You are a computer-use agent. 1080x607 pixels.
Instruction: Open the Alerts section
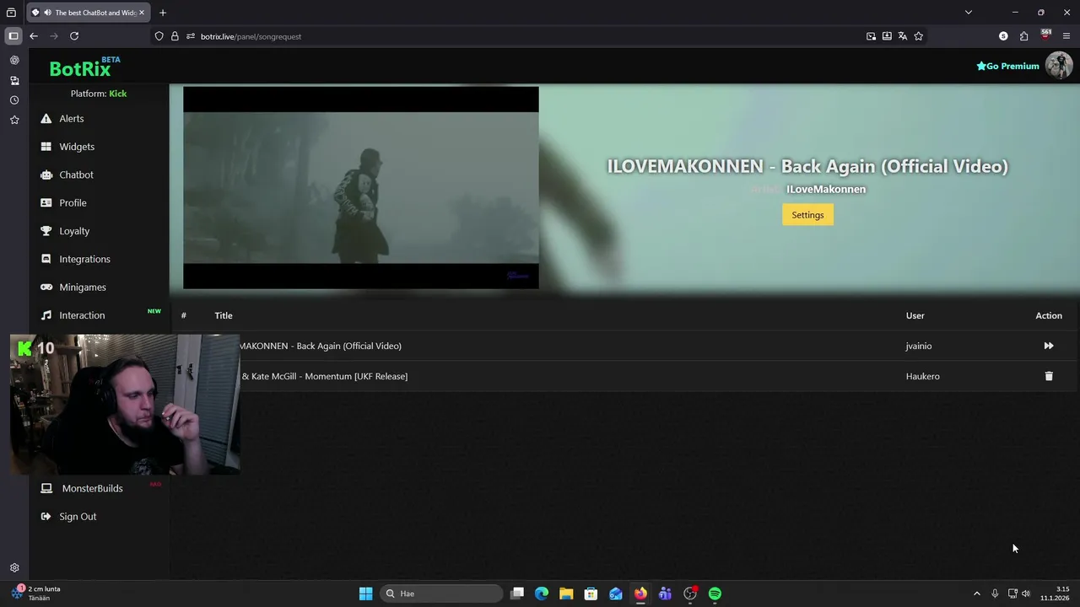coord(72,119)
